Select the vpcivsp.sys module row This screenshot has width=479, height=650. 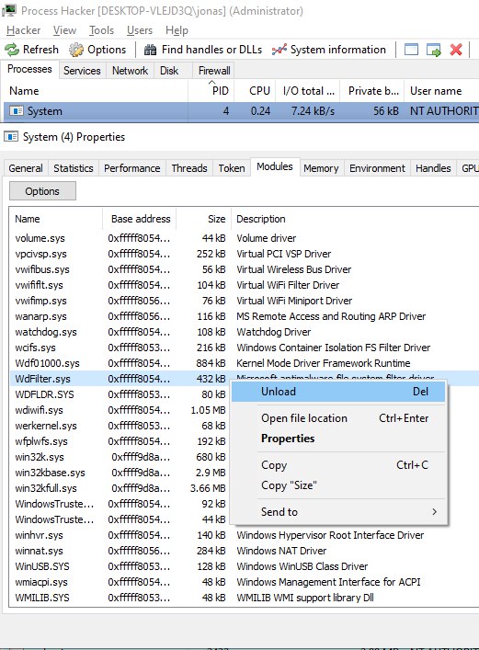pos(244,254)
